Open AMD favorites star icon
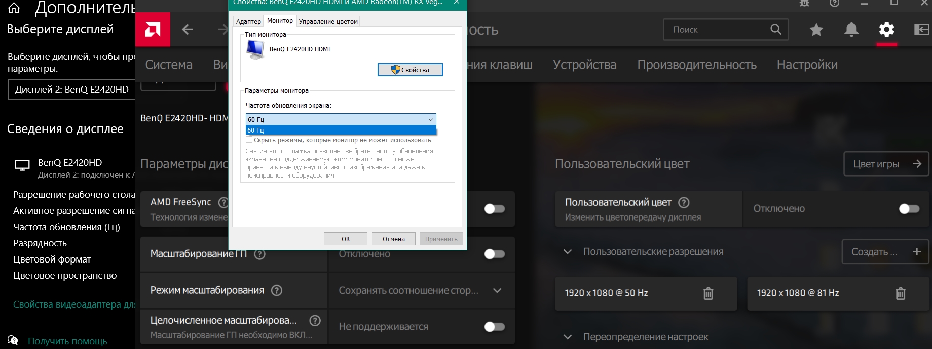932x349 pixels. 816,30
